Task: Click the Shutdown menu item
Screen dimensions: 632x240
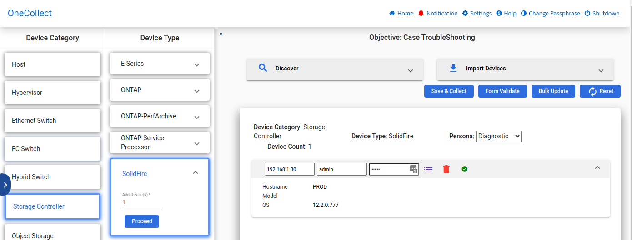Action: (602, 13)
